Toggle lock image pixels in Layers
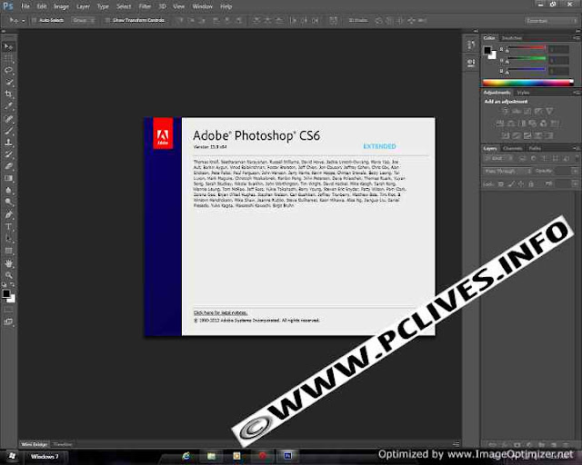Screen dimensions: 582x465 pos(511,184)
